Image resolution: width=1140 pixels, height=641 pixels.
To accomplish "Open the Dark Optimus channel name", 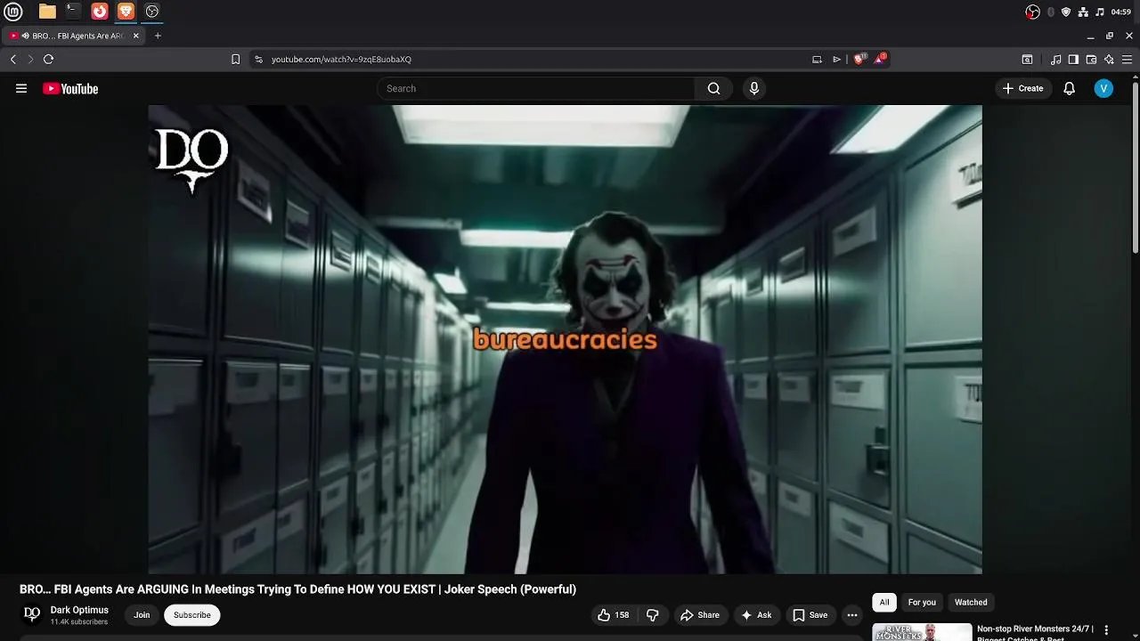I will (x=79, y=610).
